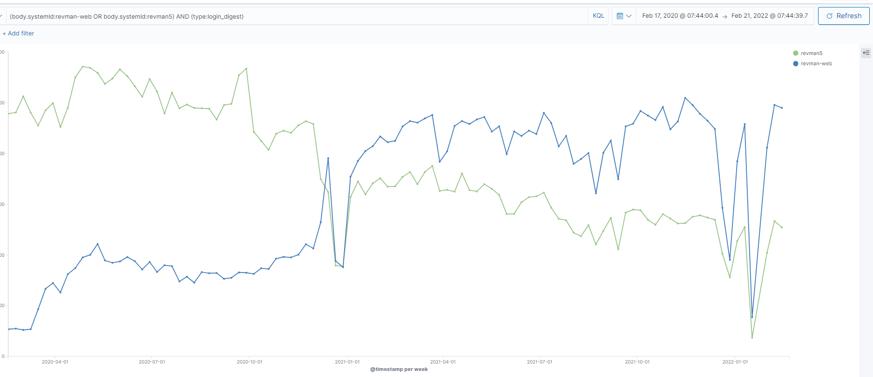Focus the KQL query input field

pos(298,16)
